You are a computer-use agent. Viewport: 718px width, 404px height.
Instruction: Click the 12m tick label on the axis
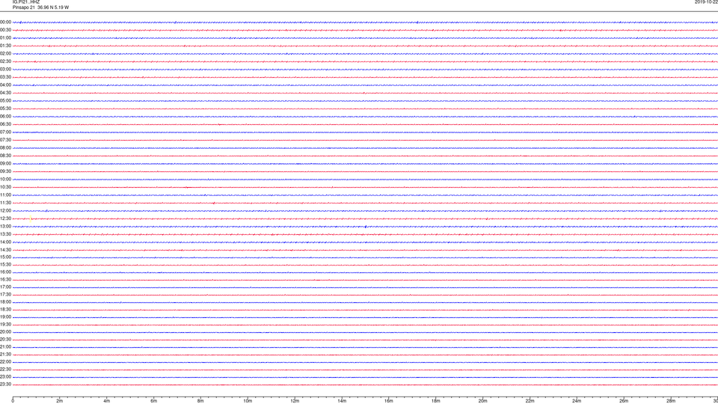pos(295,401)
